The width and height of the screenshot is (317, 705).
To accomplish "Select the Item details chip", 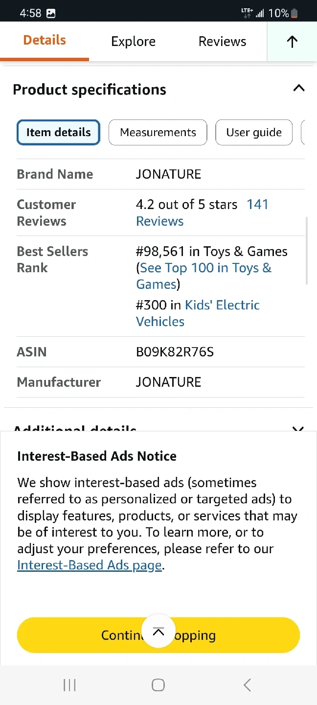I will click(58, 133).
